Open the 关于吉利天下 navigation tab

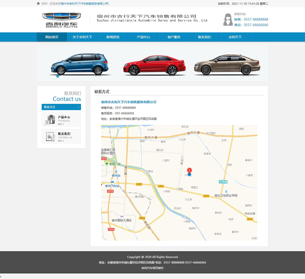tap(82, 37)
